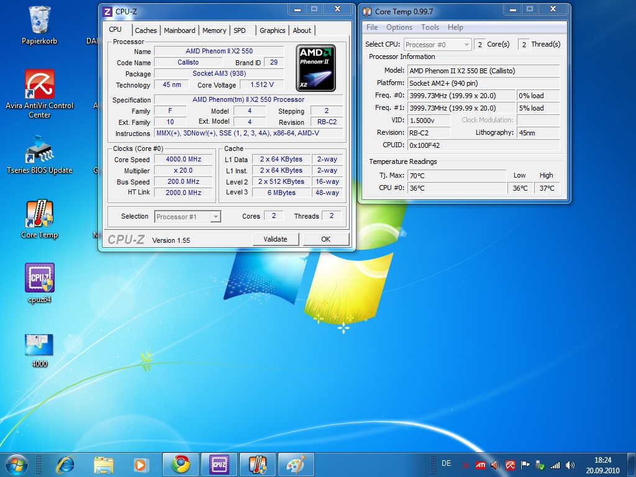Open Windows Media Player from taskbar

click(x=141, y=465)
